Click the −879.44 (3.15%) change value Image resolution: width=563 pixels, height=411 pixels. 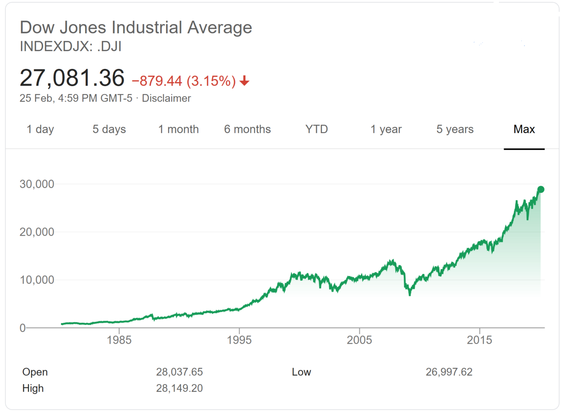pyautogui.click(x=184, y=81)
